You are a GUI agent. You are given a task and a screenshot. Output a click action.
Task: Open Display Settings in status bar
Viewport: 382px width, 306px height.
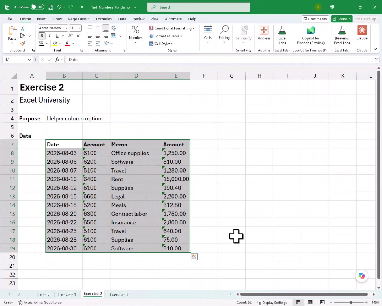coord(272,302)
